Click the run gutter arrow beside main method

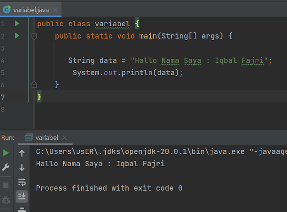[x=17, y=36]
